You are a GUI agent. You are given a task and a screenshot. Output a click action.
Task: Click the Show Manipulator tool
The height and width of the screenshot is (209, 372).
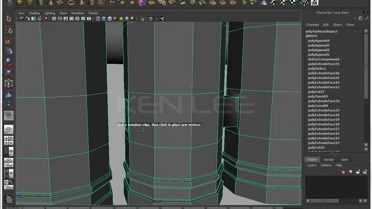(9, 105)
